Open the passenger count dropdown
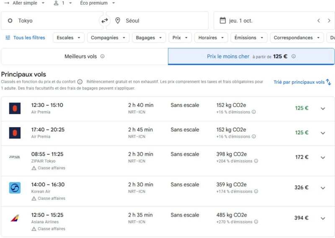335x238 pixels. [62, 3]
